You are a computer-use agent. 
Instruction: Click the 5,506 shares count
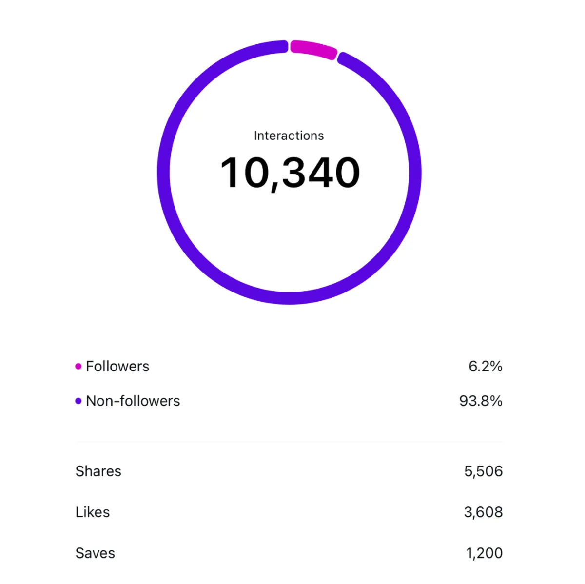click(x=483, y=471)
